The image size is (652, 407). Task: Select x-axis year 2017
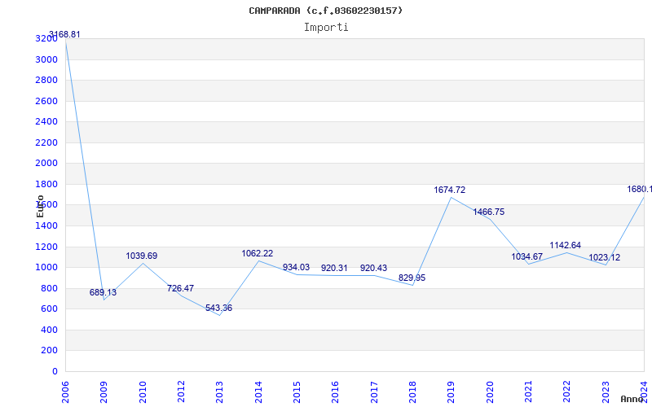click(374, 392)
